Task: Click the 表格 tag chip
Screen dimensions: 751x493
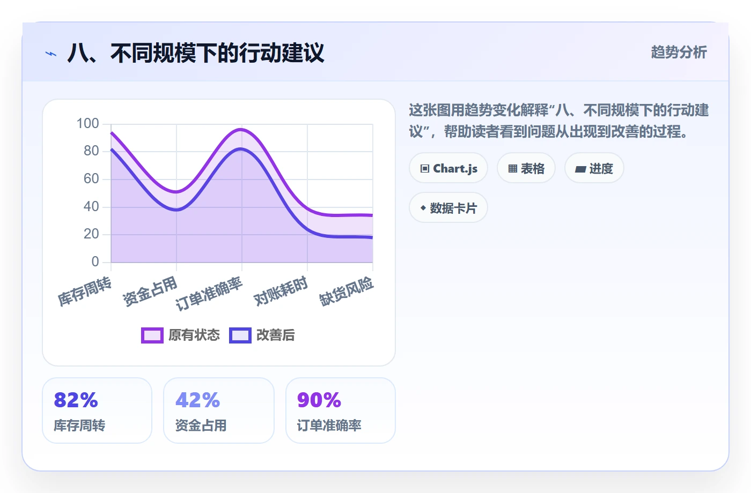Action: click(526, 168)
